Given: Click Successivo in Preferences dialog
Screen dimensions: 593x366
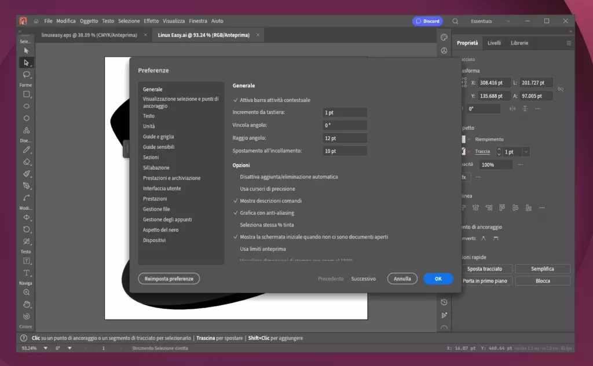Looking at the screenshot, I should tap(364, 279).
